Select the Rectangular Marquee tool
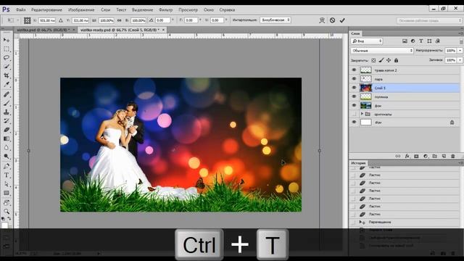464x261 pixels. (x=7, y=49)
